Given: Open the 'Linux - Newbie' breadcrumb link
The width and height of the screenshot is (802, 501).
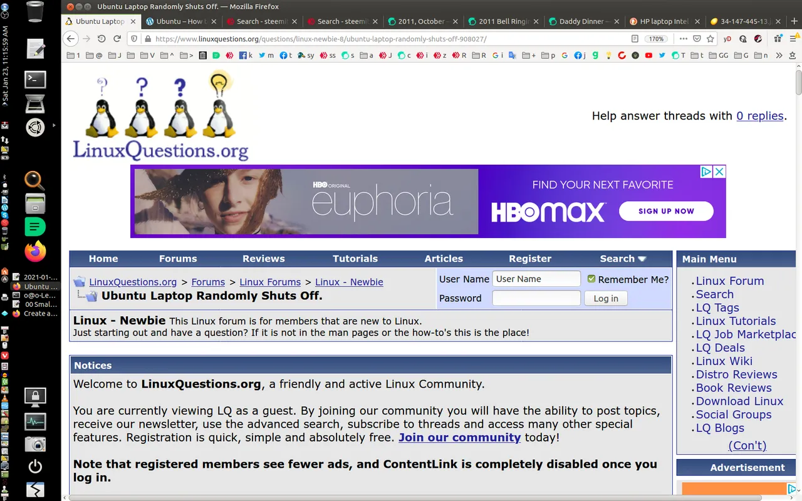Looking at the screenshot, I should coord(349,282).
